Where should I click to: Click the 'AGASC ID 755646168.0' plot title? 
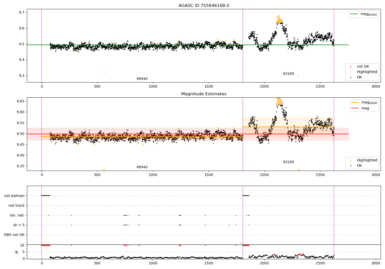(x=204, y=6)
